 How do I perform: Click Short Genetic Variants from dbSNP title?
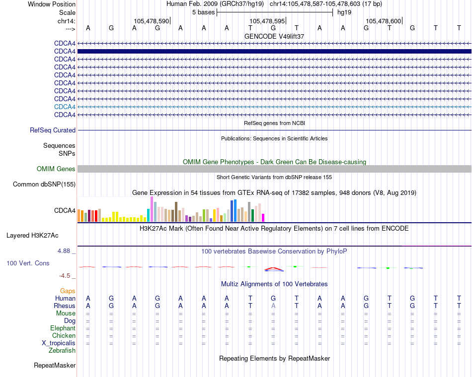pos(274,178)
